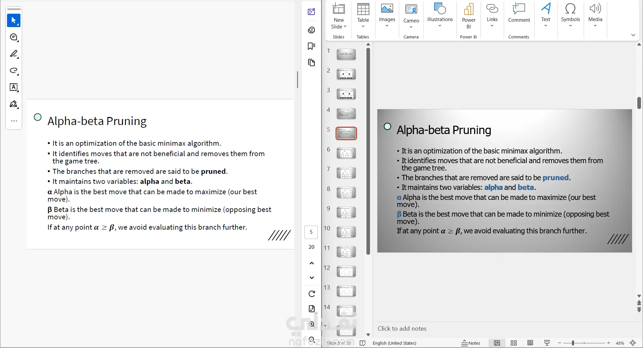Select the add text box tool in PDF toolbar
The height and width of the screenshot is (348, 643).
14,87
